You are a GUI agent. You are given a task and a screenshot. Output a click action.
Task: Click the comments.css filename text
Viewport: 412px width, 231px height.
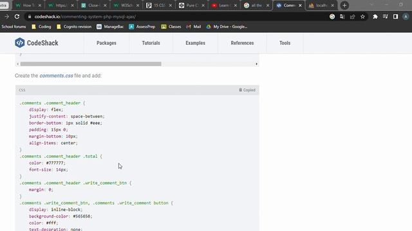56,76
